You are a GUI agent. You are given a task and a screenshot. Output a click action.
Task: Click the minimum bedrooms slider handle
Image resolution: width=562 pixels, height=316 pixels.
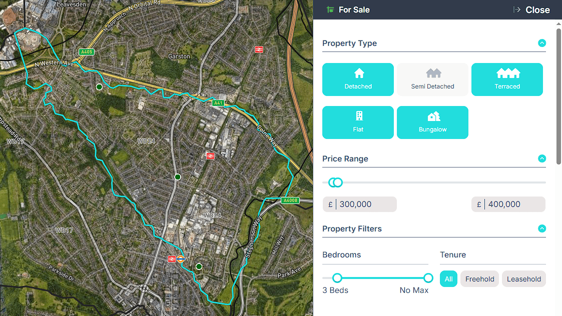(337, 277)
